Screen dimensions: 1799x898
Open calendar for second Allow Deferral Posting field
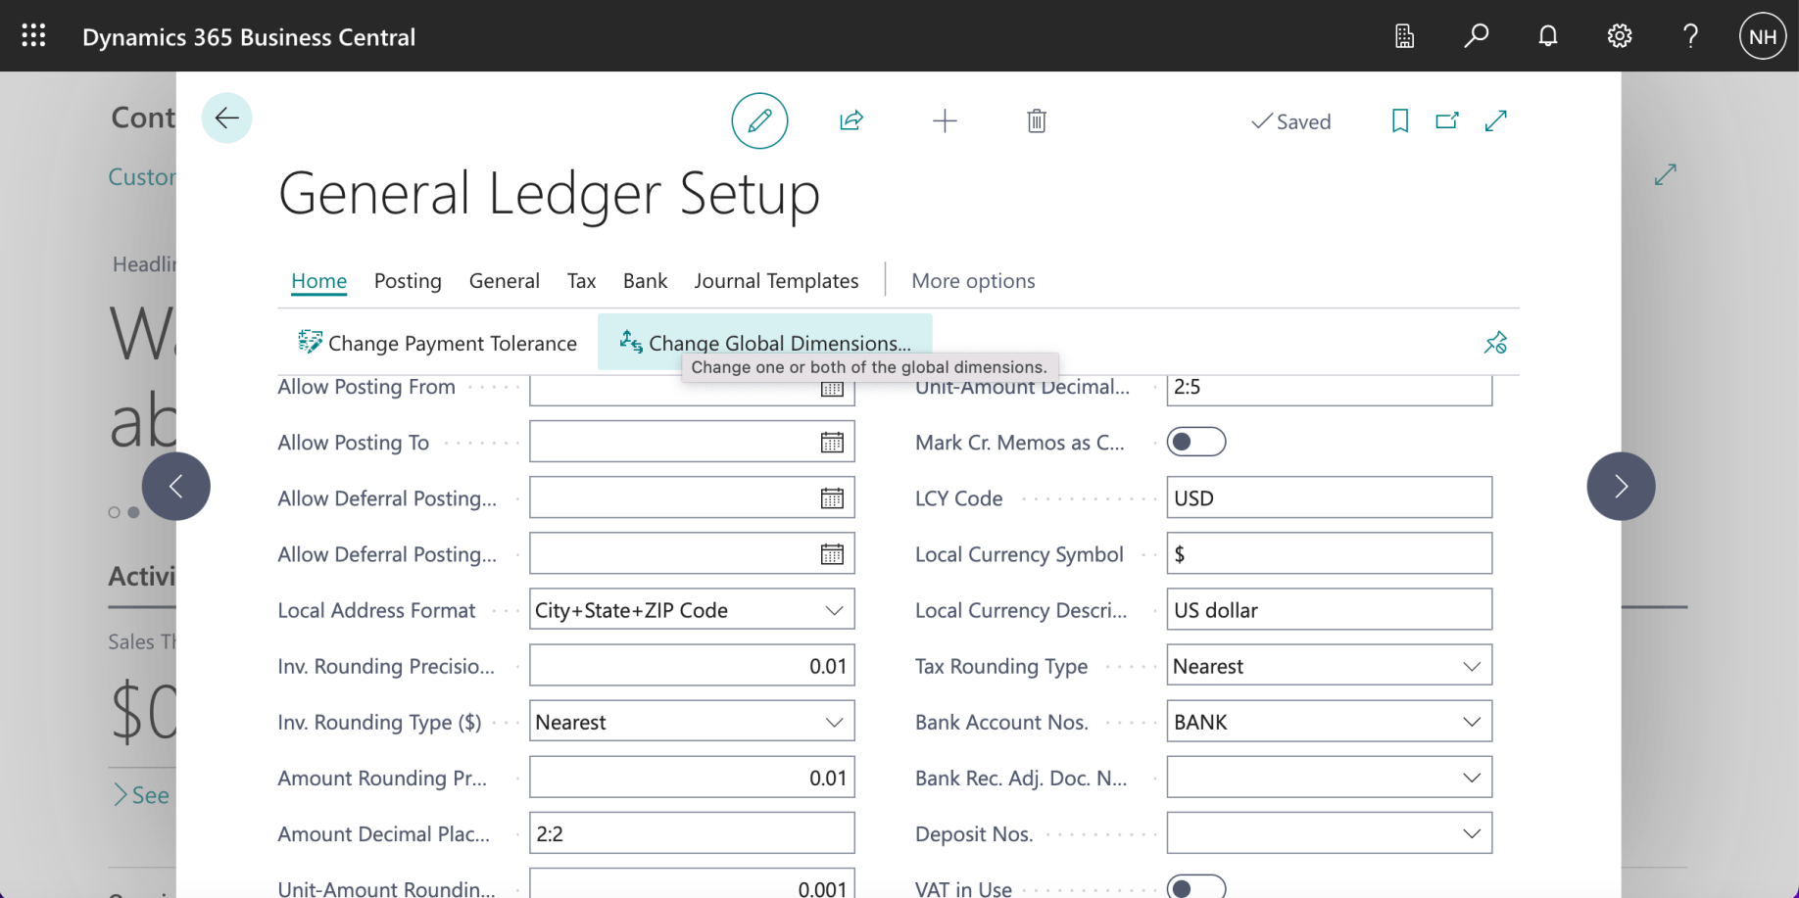pos(832,554)
